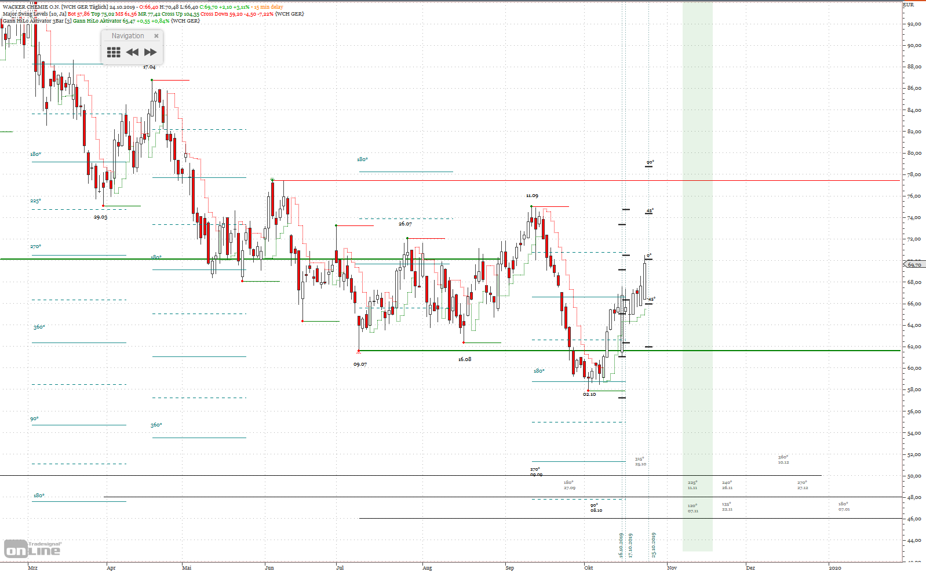Click the Nov month on time axis
This screenshot has width=926, height=572.
672,568
